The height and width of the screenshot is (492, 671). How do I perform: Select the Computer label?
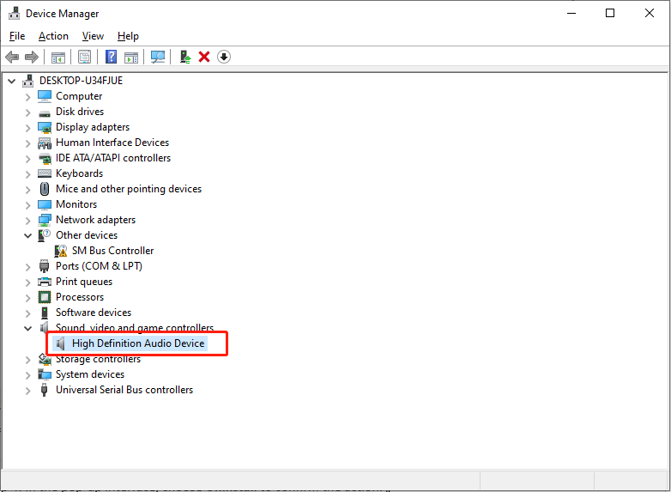click(79, 96)
